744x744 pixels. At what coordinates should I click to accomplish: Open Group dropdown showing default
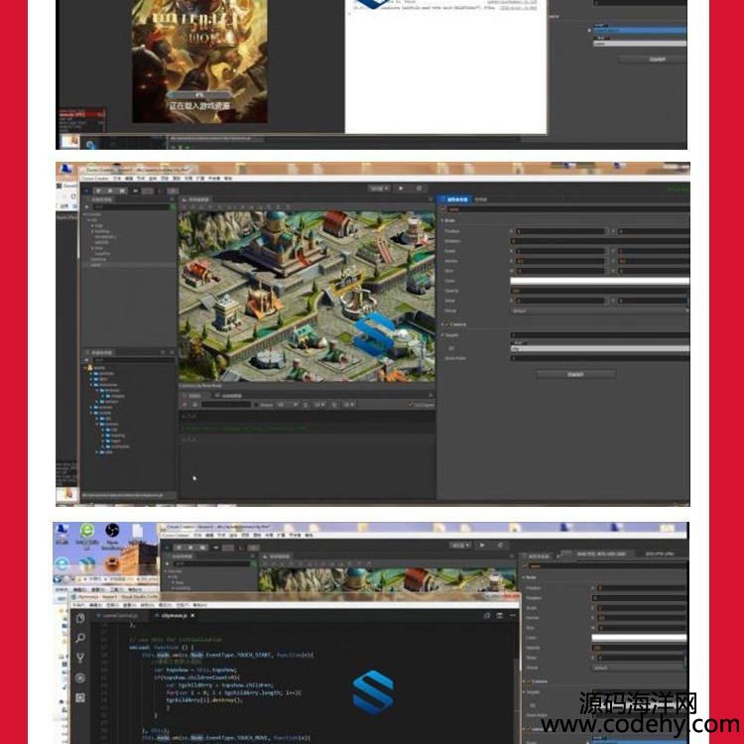tap(600, 310)
